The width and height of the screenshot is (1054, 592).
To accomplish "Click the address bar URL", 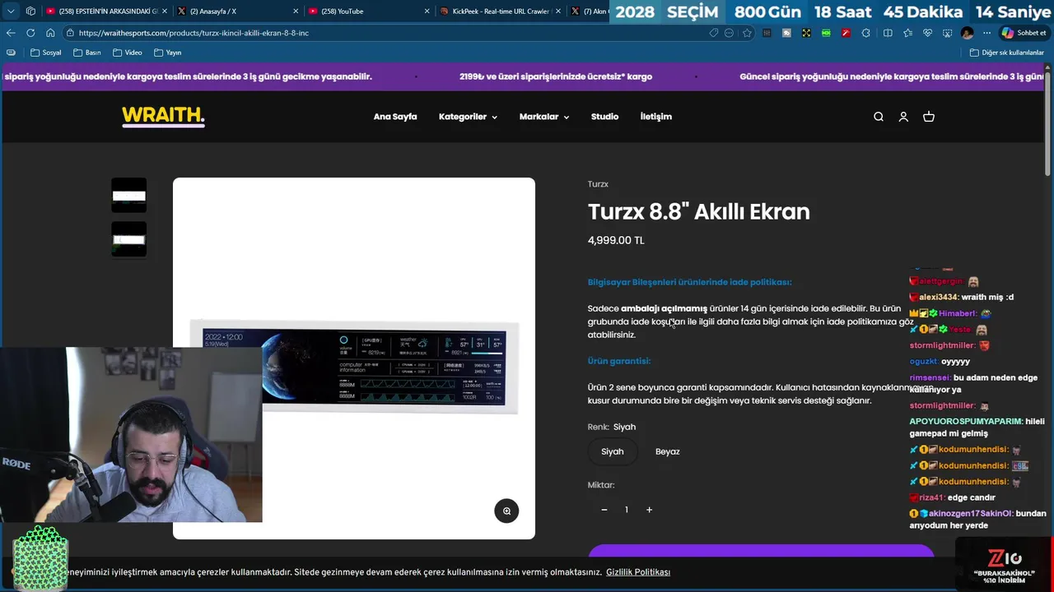I will (x=194, y=33).
